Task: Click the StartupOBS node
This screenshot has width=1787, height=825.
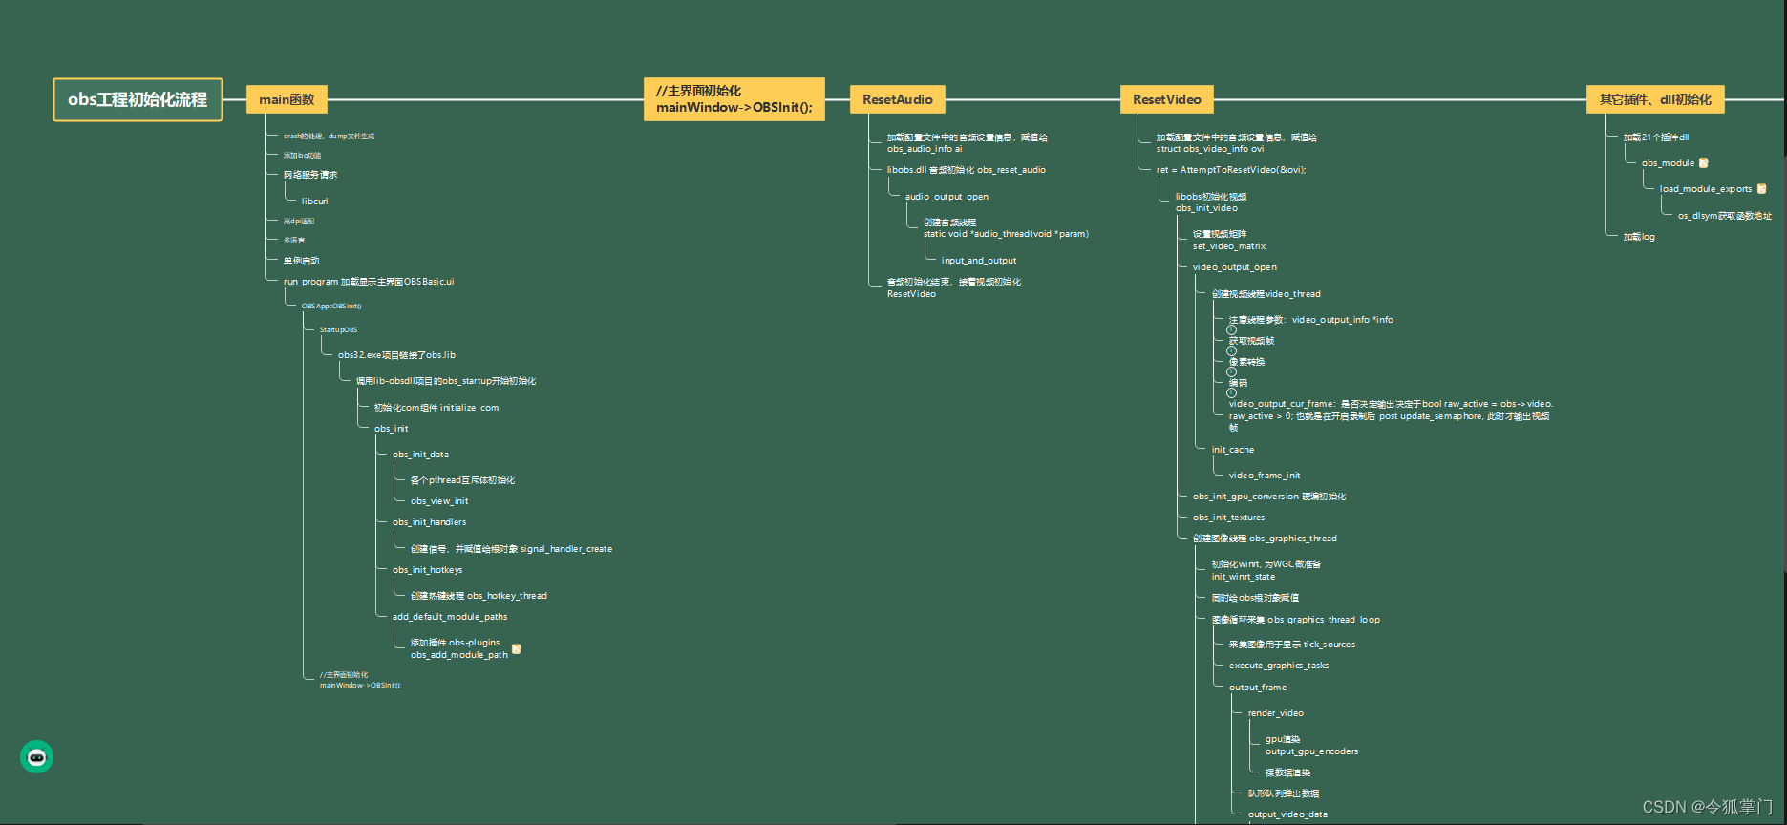Action: [x=339, y=330]
